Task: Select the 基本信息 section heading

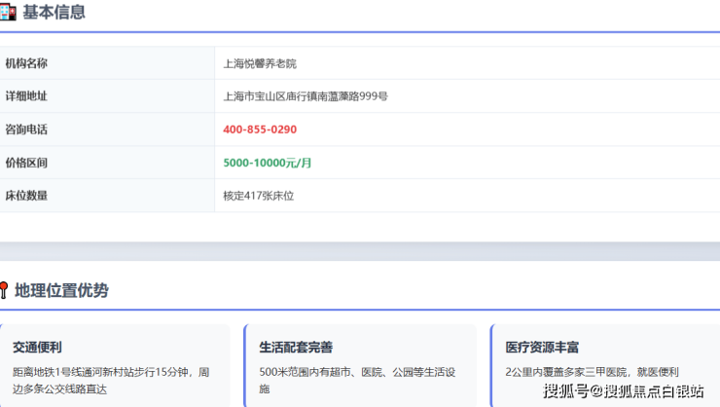Action: tap(54, 13)
